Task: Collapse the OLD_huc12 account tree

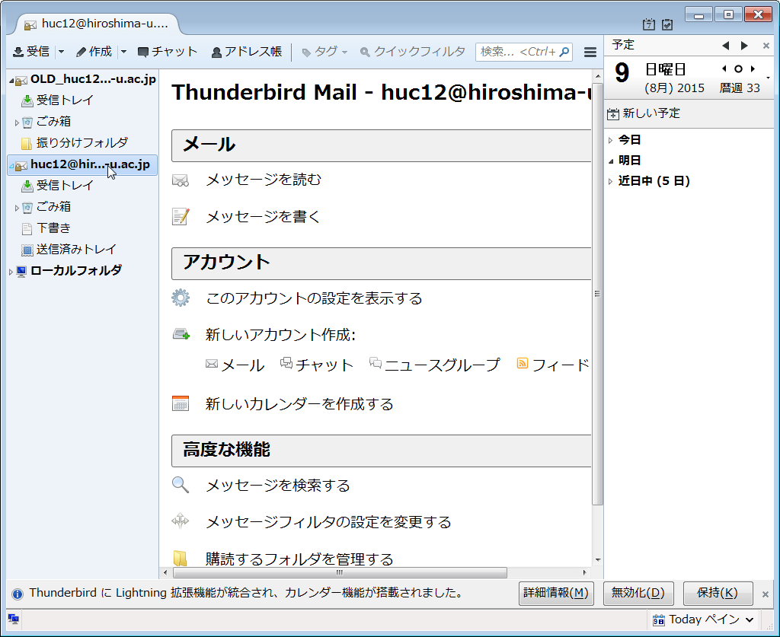Action: pyautogui.click(x=11, y=81)
